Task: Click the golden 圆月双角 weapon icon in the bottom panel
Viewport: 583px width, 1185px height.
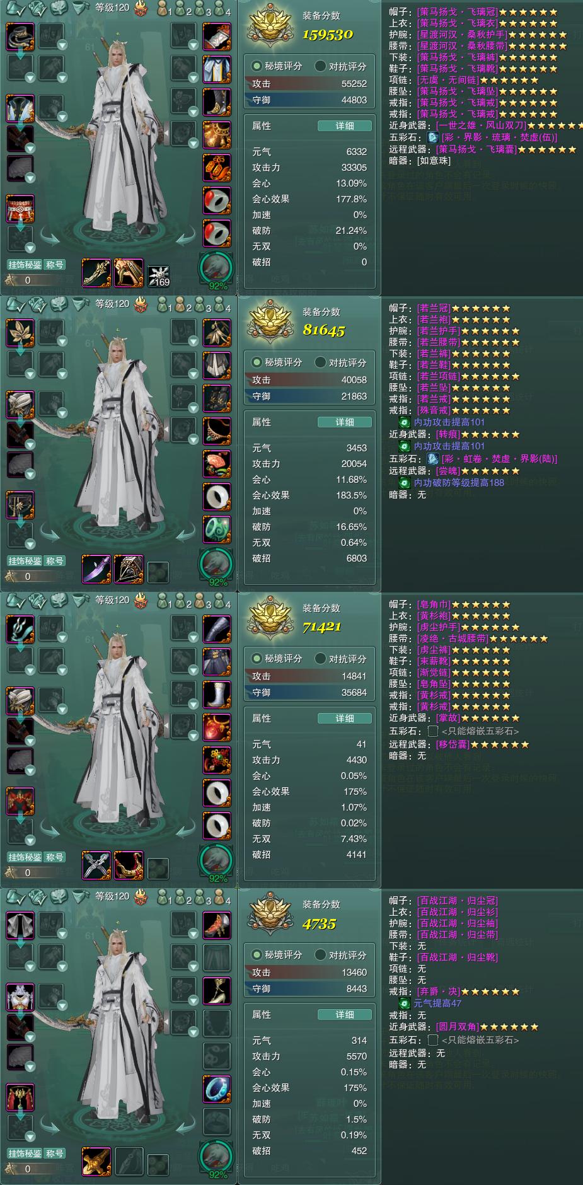Action: tap(96, 1162)
